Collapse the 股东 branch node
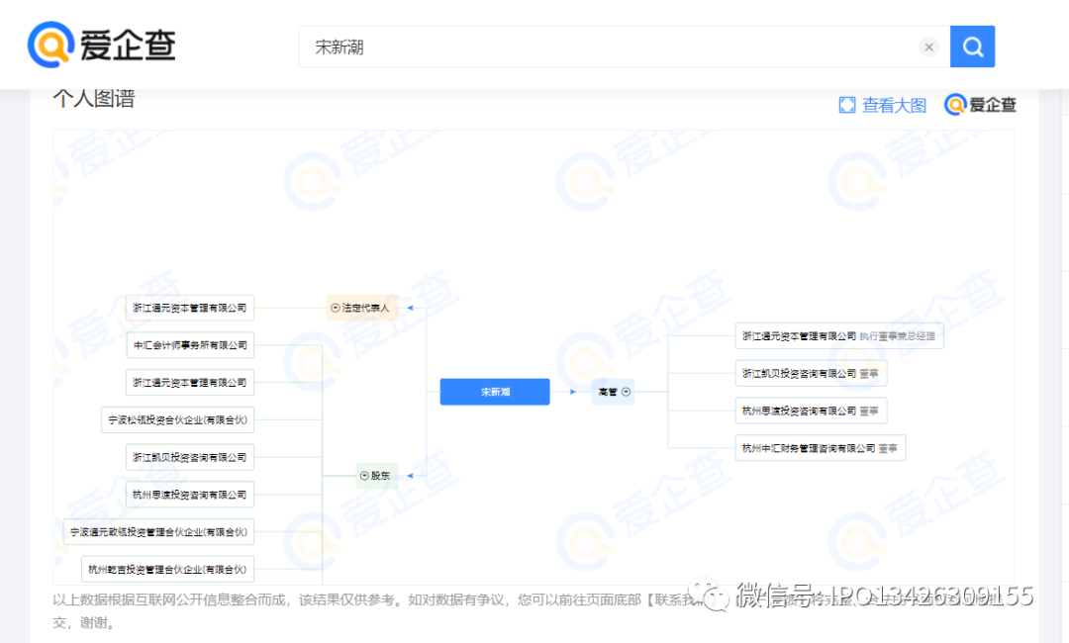This screenshot has height=643, width=1069. (364, 476)
